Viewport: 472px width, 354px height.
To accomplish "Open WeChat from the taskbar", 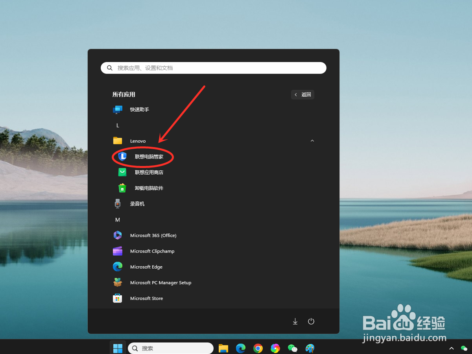I will pyautogui.click(x=293, y=348).
